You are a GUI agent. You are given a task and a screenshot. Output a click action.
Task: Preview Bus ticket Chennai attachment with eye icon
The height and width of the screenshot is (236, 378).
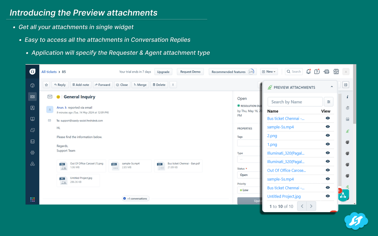(x=327, y=118)
